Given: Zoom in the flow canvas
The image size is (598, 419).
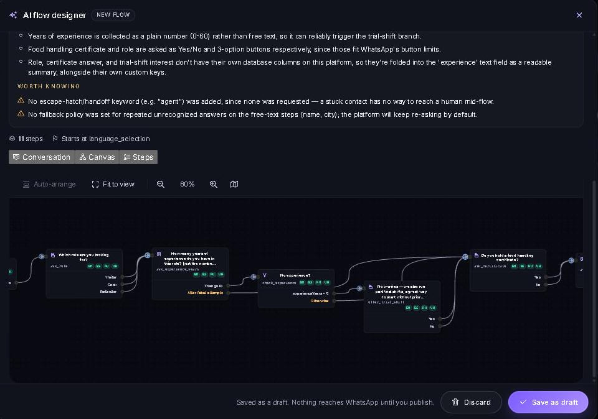Looking at the screenshot, I should click(214, 184).
